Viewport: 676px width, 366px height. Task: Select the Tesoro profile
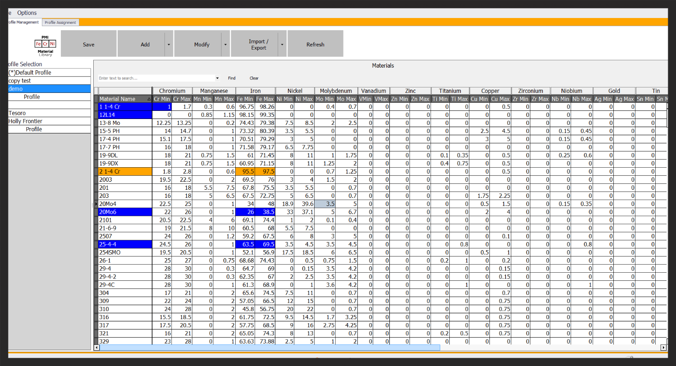[17, 113]
